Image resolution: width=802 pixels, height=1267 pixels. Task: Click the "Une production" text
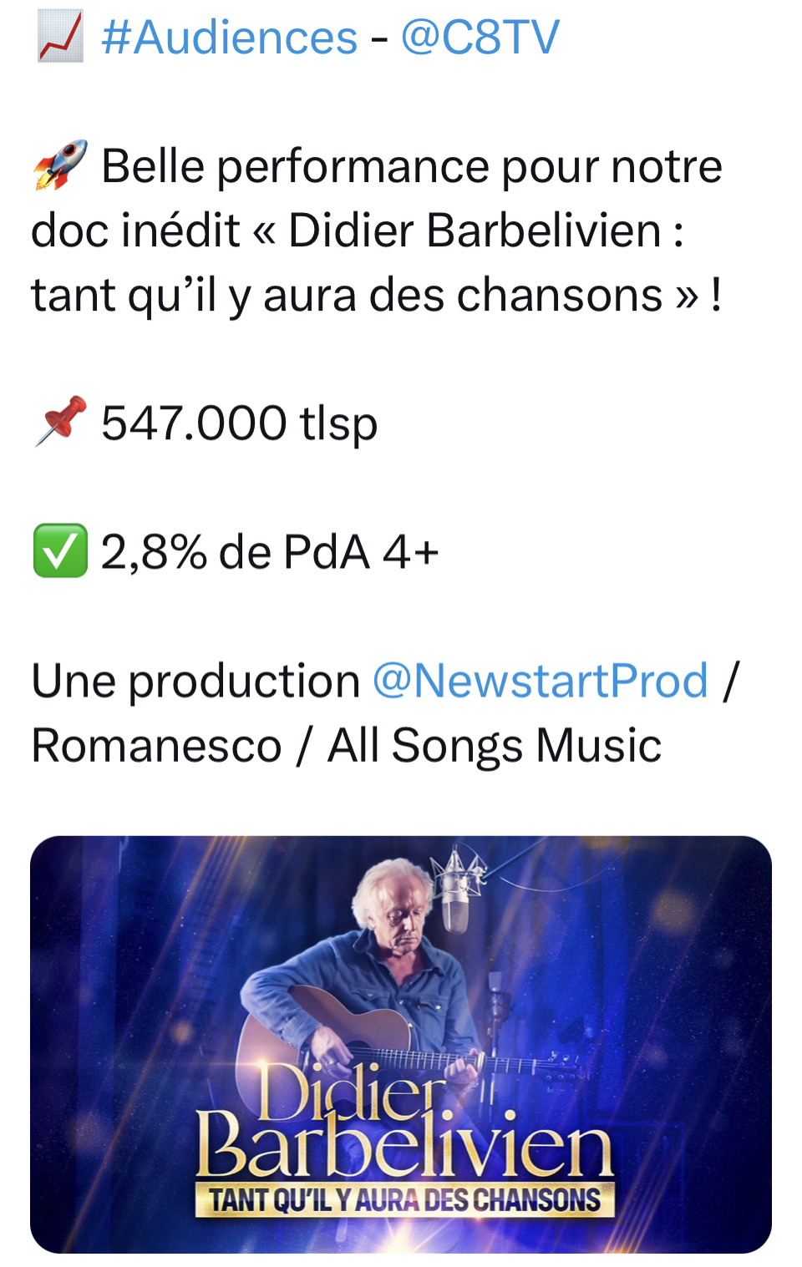tap(195, 681)
